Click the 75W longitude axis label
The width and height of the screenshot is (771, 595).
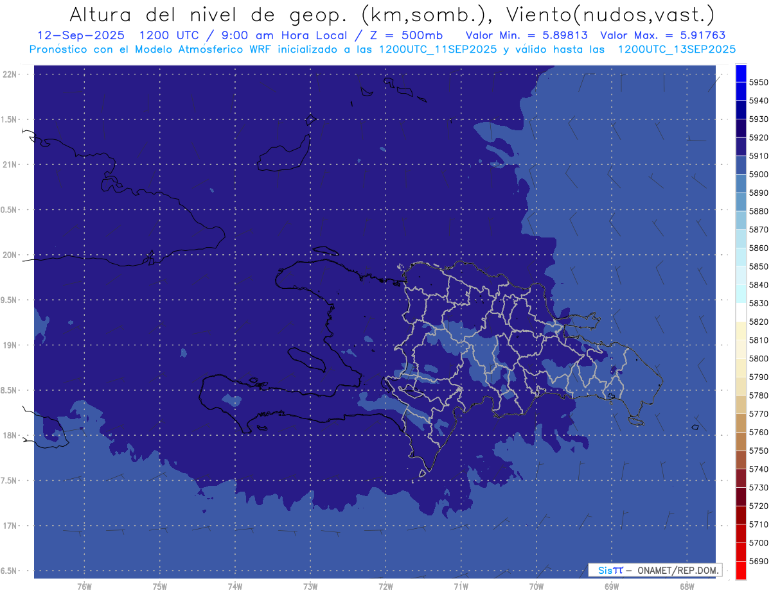(159, 586)
